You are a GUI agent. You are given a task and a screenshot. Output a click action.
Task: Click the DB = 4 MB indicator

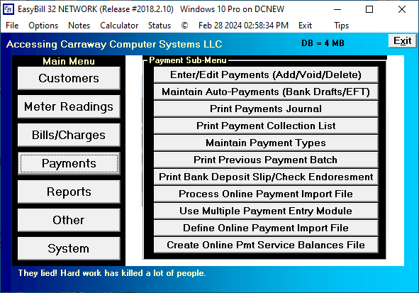tap(323, 43)
